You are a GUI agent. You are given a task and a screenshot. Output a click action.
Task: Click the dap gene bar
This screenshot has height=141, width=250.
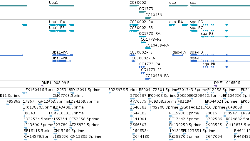tap(179, 6)
